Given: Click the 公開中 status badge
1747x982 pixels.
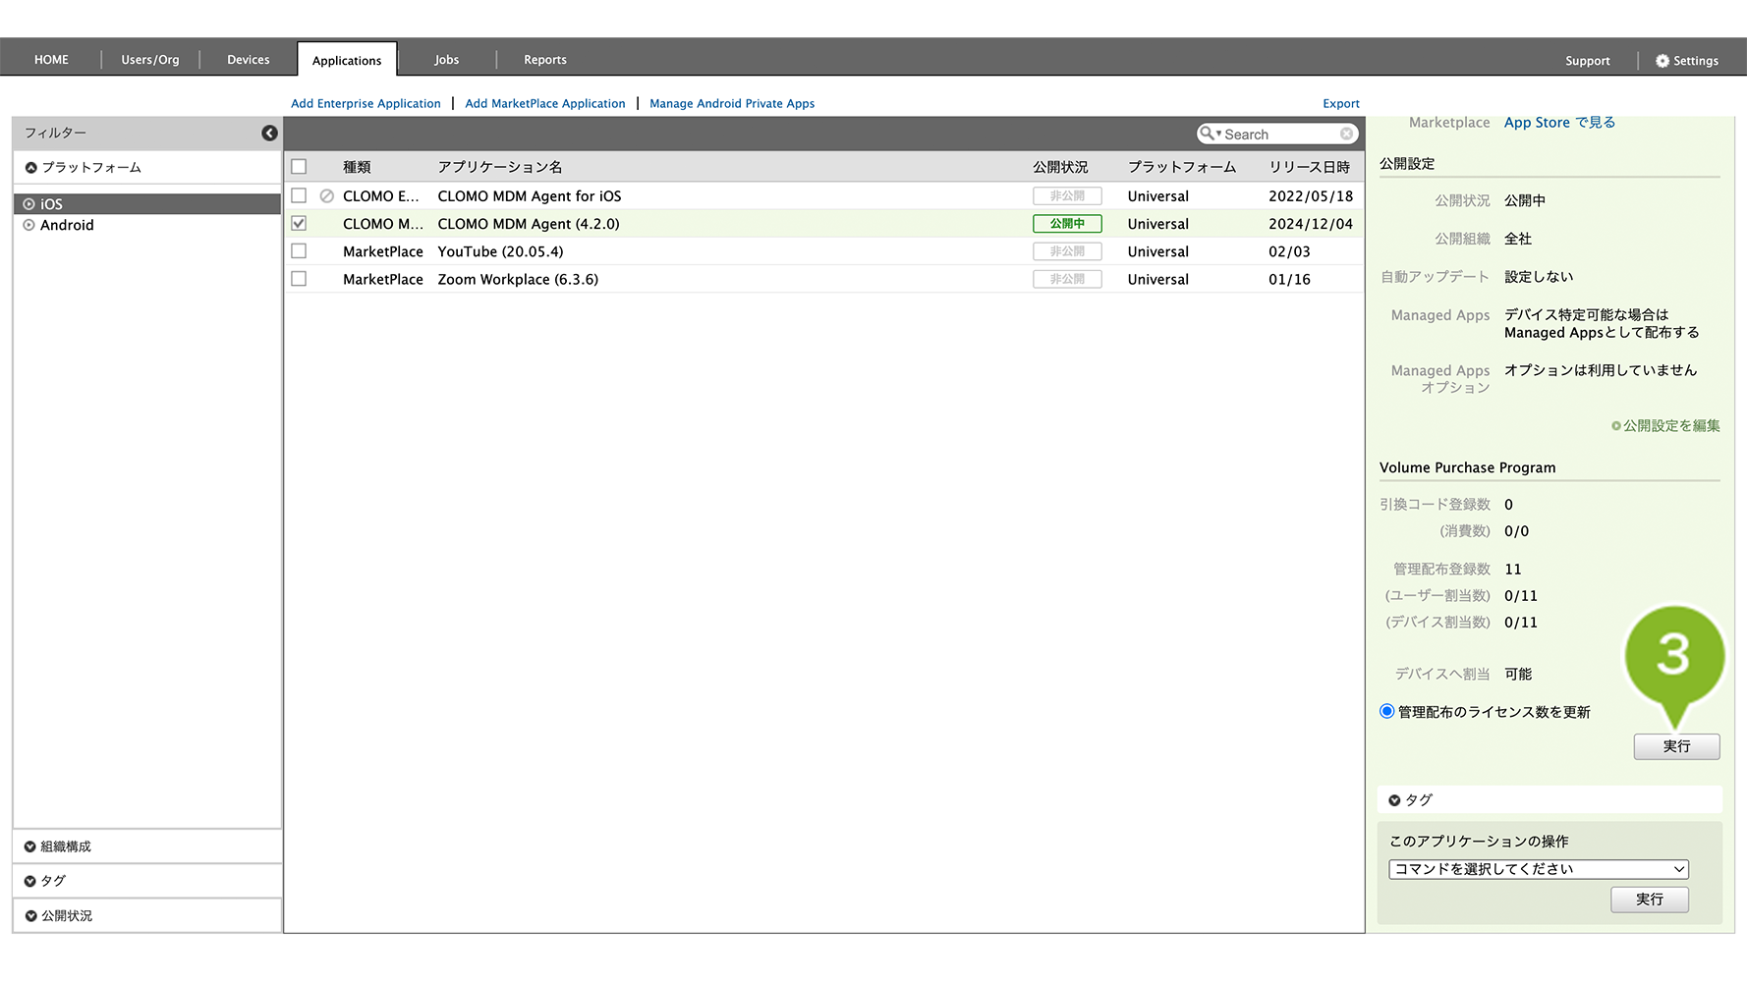Looking at the screenshot, I should tap(1066, 224).
